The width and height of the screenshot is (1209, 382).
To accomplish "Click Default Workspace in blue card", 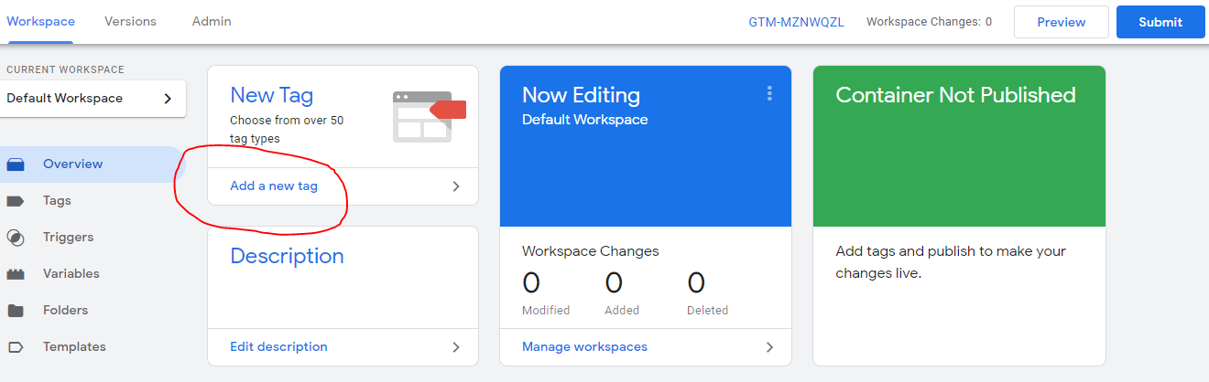I will tap(584, 120).
